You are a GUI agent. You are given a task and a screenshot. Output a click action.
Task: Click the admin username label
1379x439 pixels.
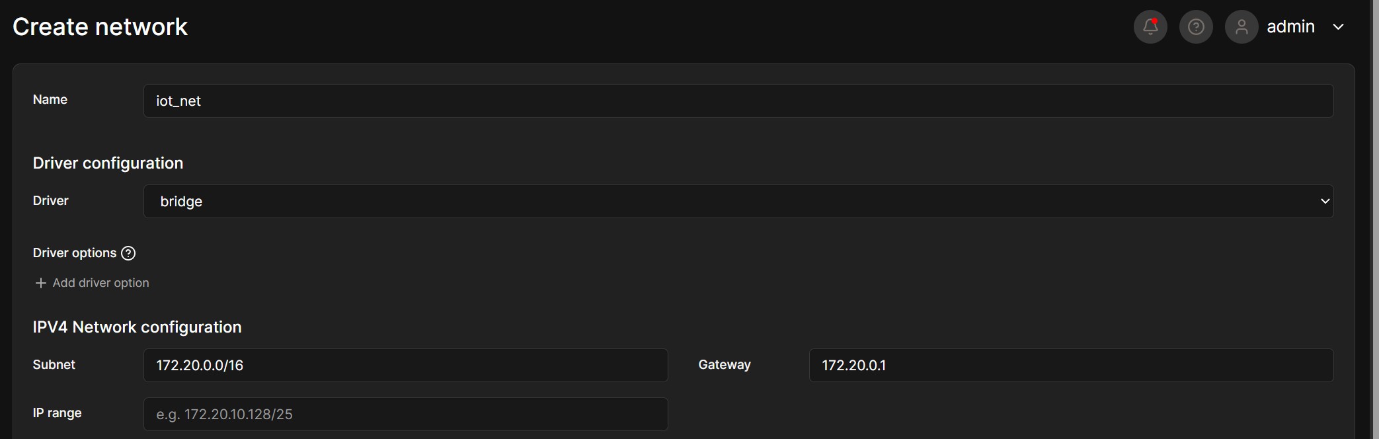tap(1290, 26)
